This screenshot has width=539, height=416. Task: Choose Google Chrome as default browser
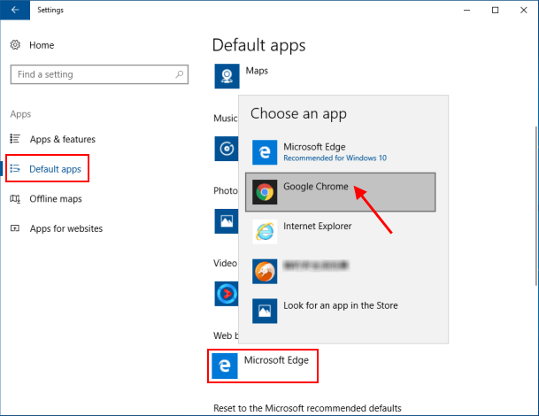(315, 188)
